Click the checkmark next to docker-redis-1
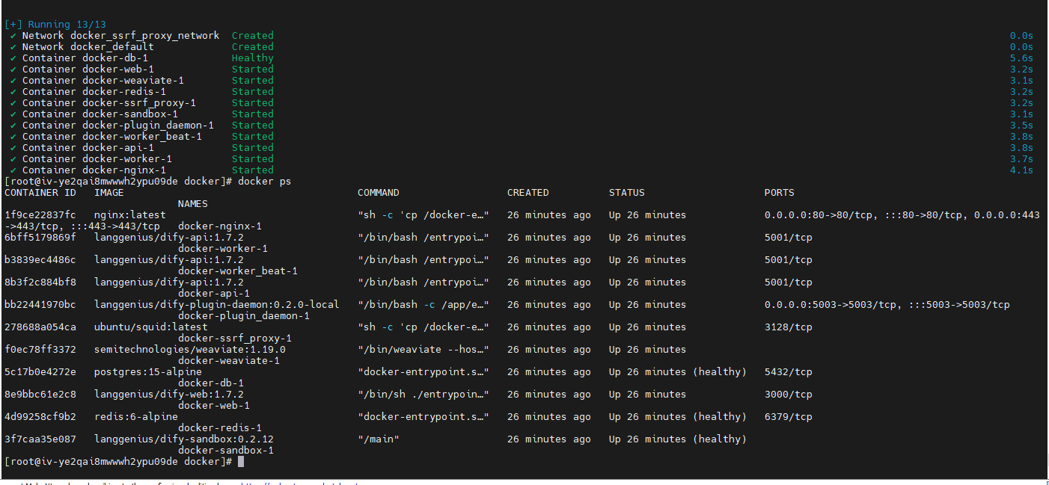The image size is (1049, 485). tap(13, 91)
